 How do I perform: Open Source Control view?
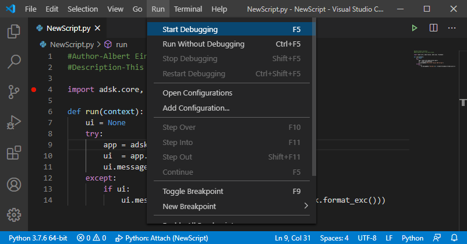click(x=14, y=92)
